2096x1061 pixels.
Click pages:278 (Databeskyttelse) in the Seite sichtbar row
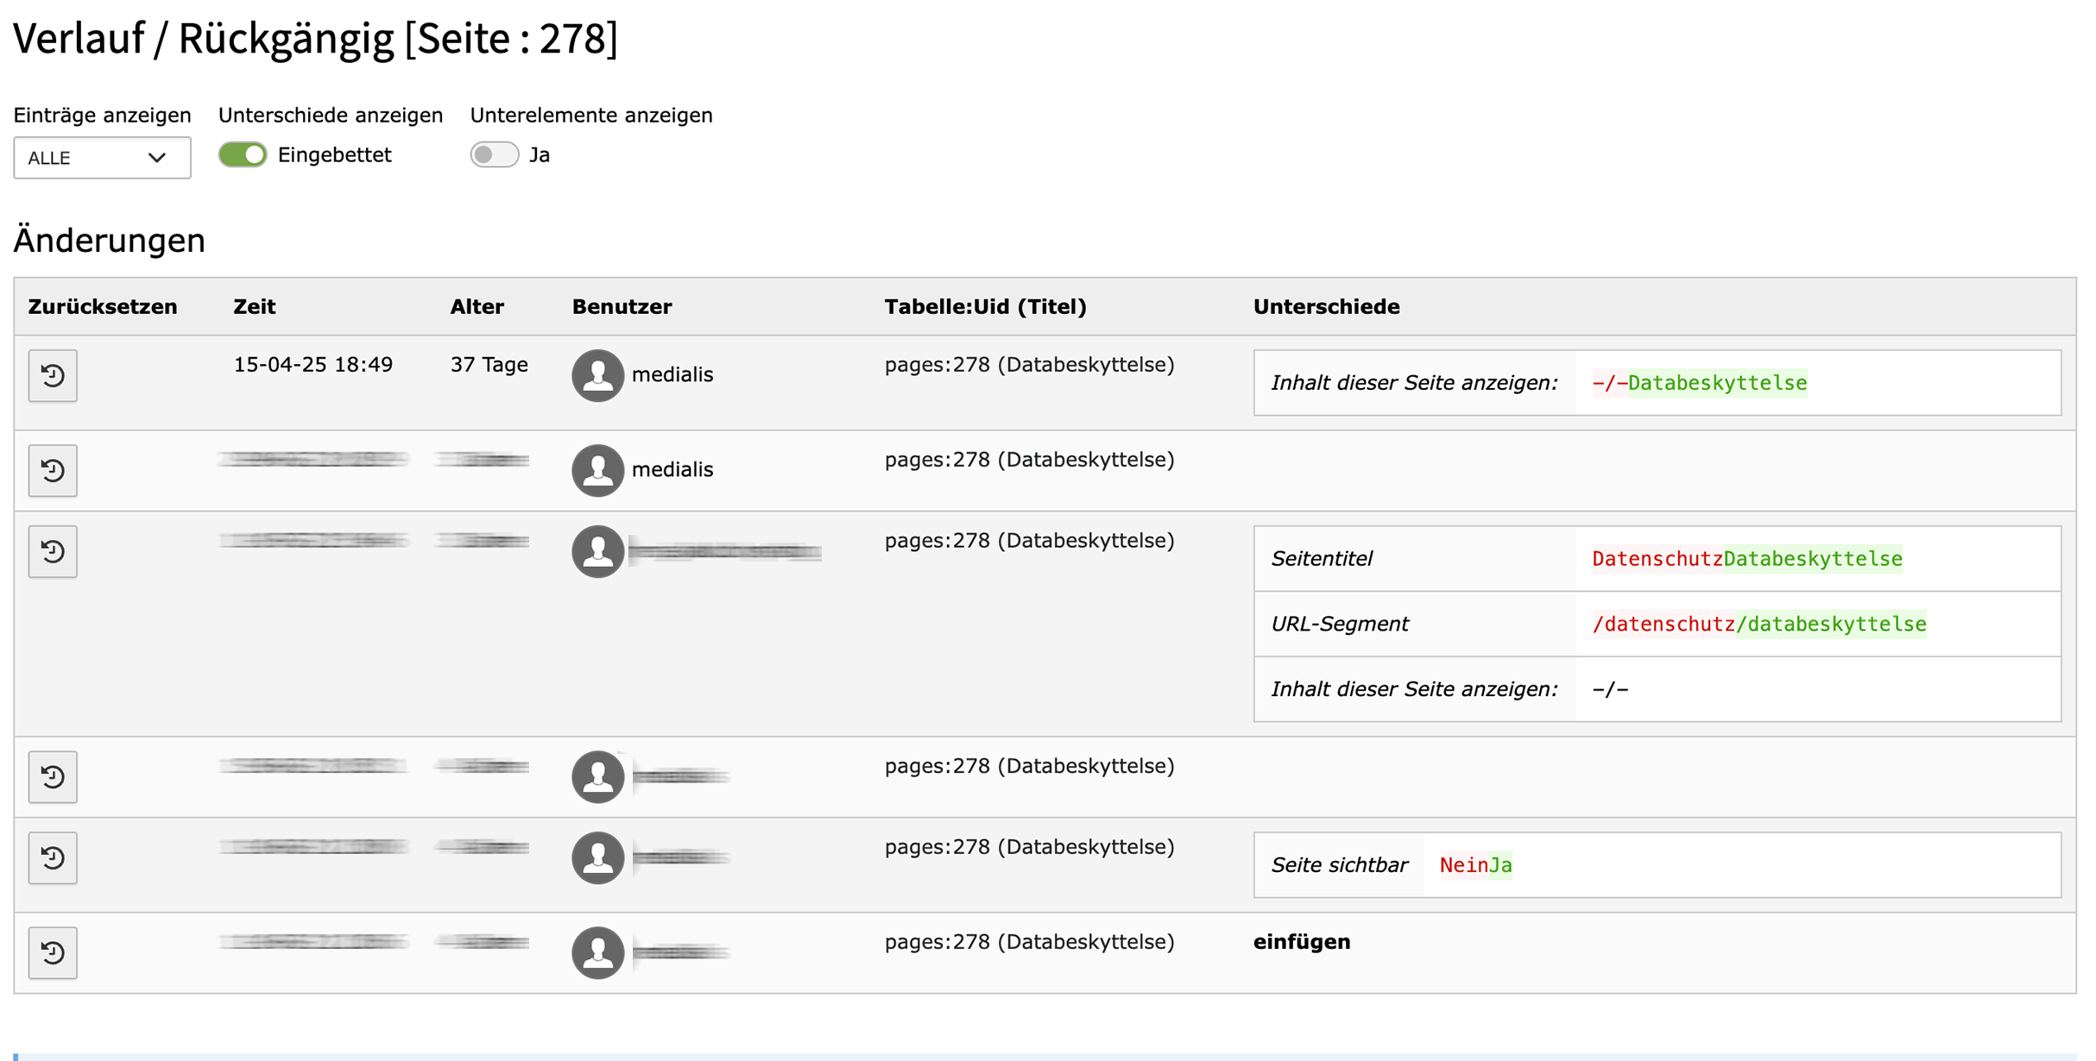click(x=1029, y=847)
